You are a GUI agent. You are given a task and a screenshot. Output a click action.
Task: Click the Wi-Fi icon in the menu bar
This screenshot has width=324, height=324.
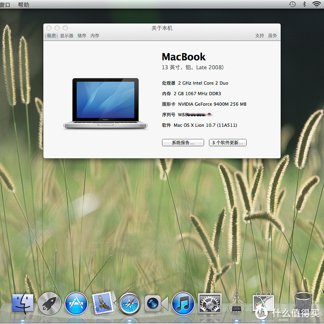coord(317,4)
